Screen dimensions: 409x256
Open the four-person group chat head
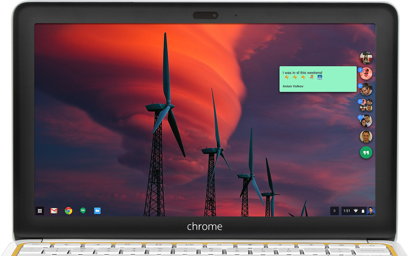(366, 105)
